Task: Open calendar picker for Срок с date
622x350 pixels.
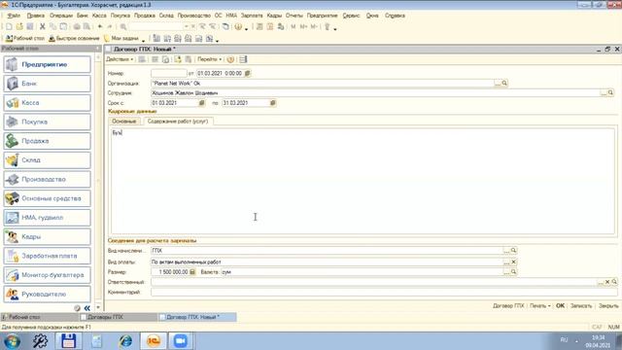Action: pyautogui.click(x=201, y=103)
